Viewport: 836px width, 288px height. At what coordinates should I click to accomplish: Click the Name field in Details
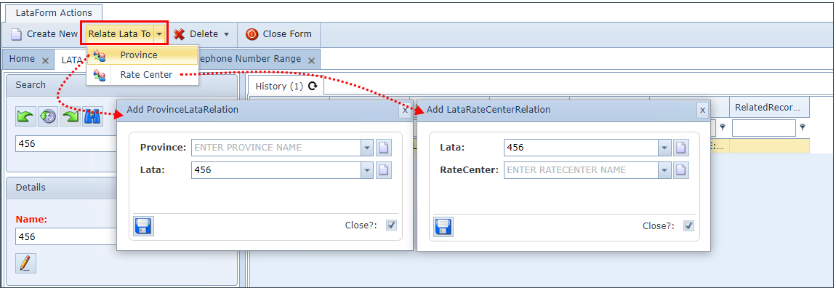[67, 236]
